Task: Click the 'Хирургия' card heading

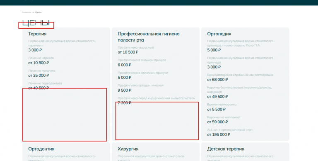Action: click(128, 149)
